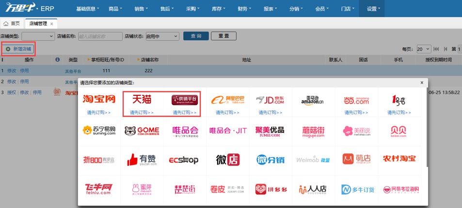Viewport: 462px width, 208px height.
Task: Open the 报表 menu
Action: pos(270,9)
